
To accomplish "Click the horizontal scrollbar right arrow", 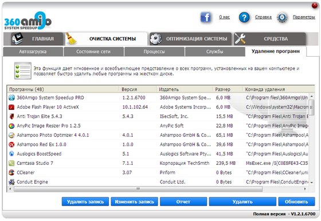I will coord(305,189).
